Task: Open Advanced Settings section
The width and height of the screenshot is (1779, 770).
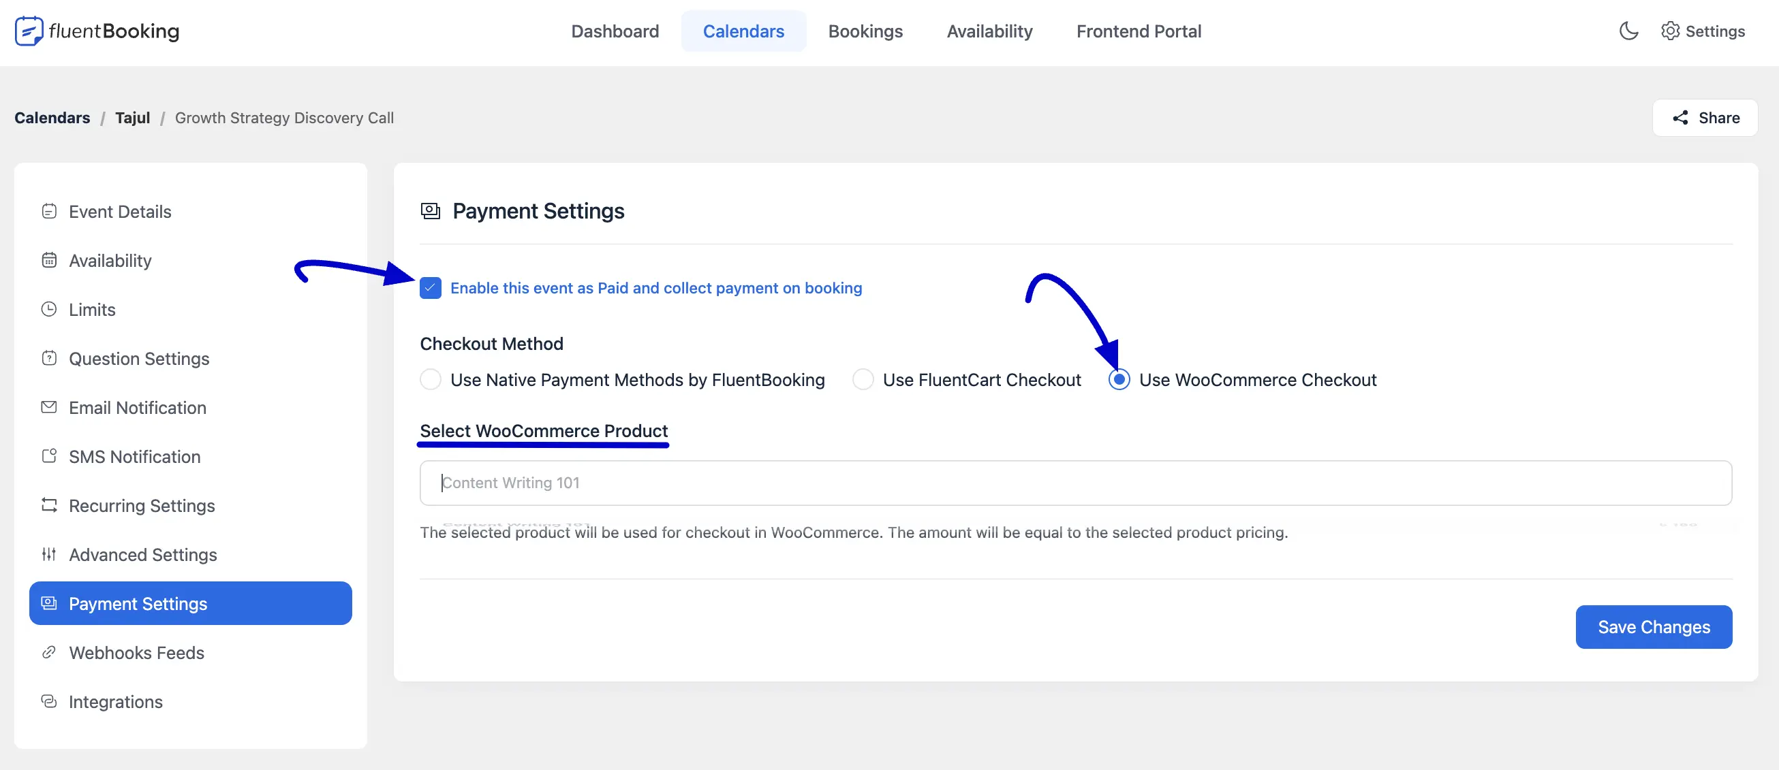Action: click(190, 554)
